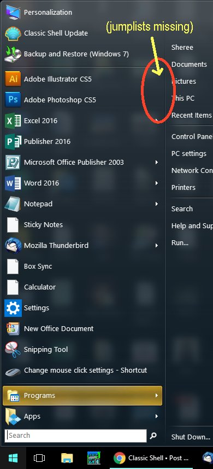Expand Microsoft Office Publisher 2003 arrow

157,162
